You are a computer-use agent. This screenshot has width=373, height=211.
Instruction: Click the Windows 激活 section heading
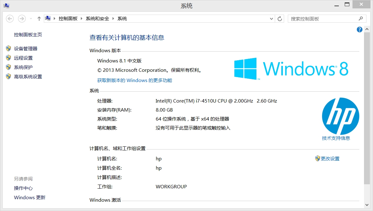coord(105,200)
